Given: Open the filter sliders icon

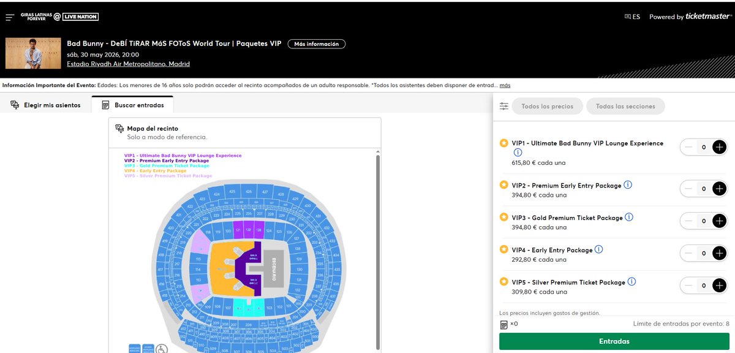Looking at the screenshot, I should point(504,106).
